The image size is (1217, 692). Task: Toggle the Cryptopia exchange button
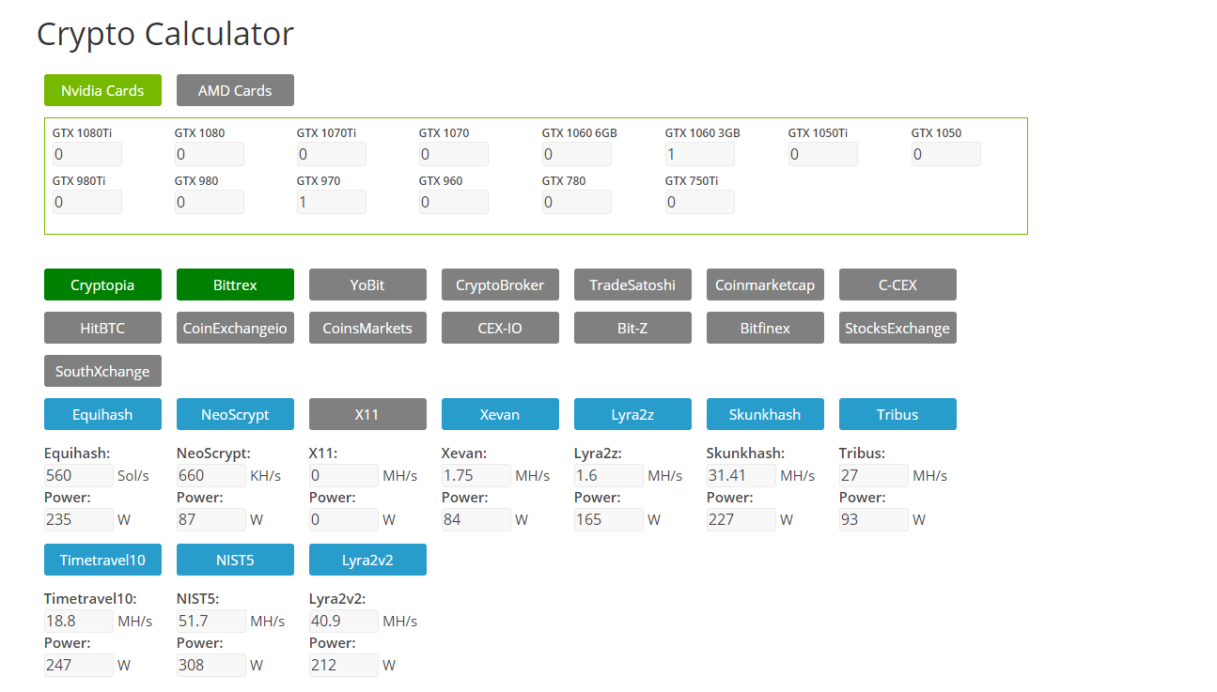pyautogui.click(x=102, y=284)
